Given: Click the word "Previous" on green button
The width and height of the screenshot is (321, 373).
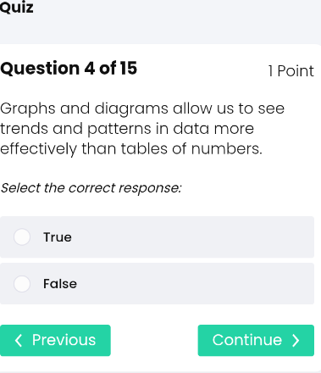Looking at the screenshot, I should pos(64,340).
